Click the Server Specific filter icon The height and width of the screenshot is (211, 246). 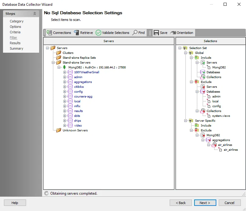coord(191,120)
